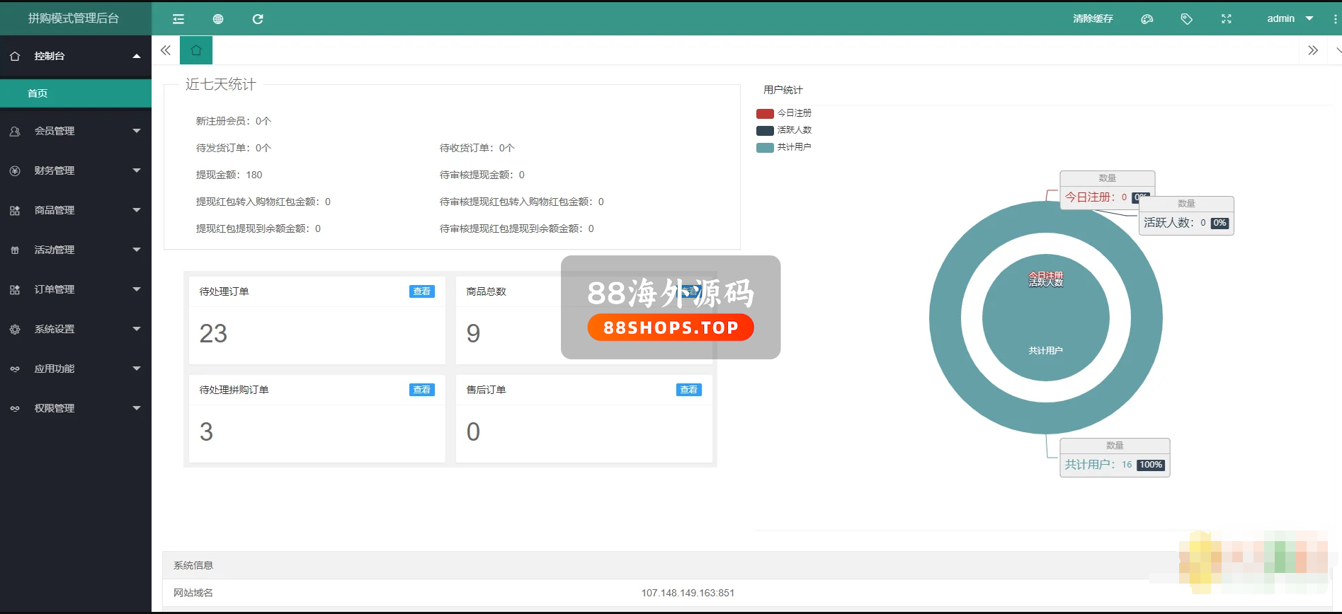Toggle fullscreen mode icon
This screenshot has width=1342, height=614.
click(x=1226, y=19)
